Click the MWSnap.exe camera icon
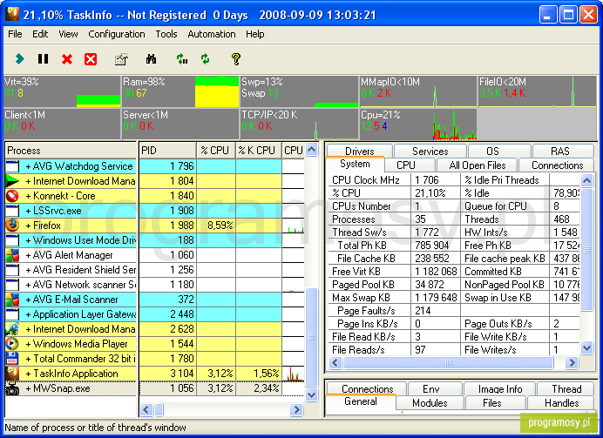Screen dimensions: 603x438 [x=12, y=388]
